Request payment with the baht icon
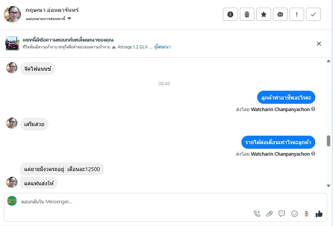 (x=306, y=214)
